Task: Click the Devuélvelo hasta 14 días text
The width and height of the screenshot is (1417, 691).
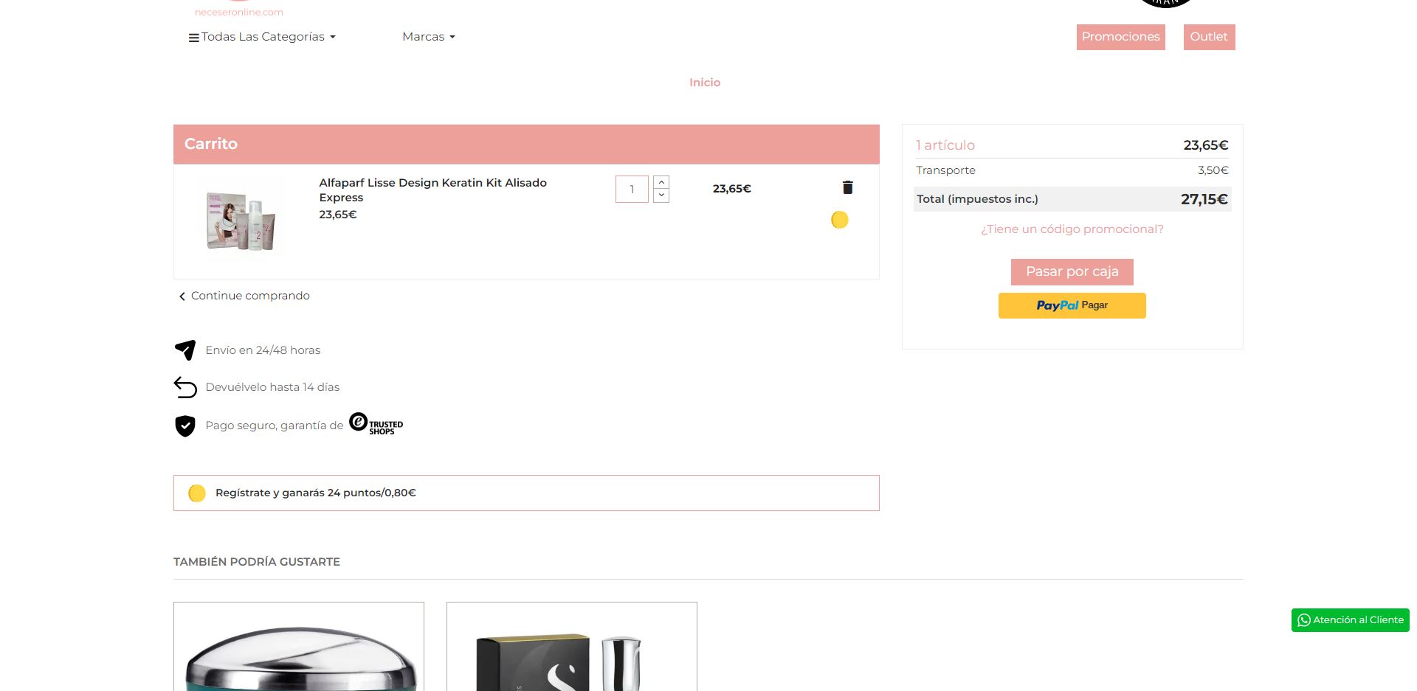Action: point(272,387)
